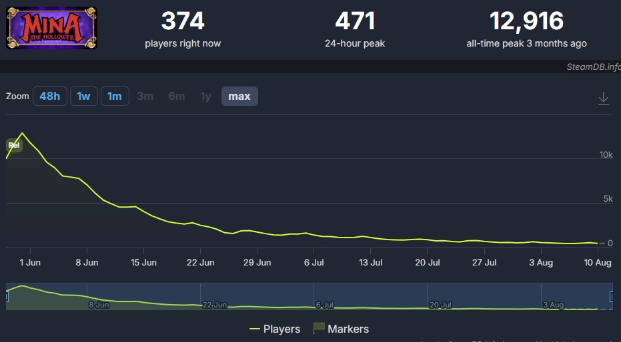
Task: Click the '3 Aug' label in navigator
Action: [553, 305]
